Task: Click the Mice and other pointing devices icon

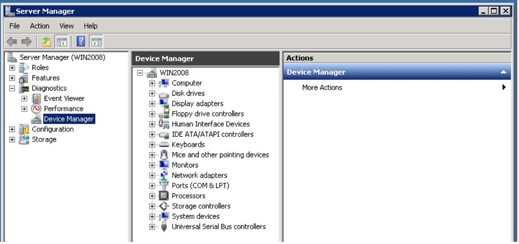Action: point(164,155)
